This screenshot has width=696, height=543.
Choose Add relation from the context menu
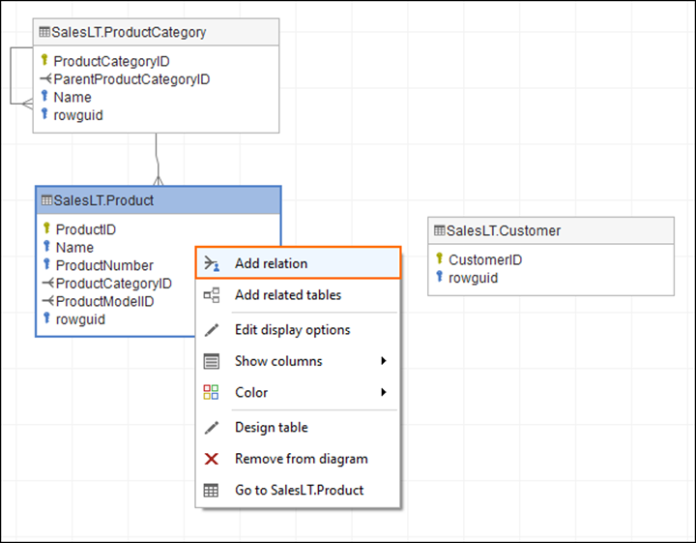coord(272,263)
